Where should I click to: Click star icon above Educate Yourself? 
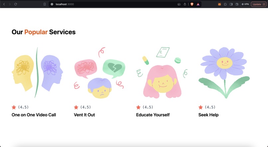[x=138, y=107]
